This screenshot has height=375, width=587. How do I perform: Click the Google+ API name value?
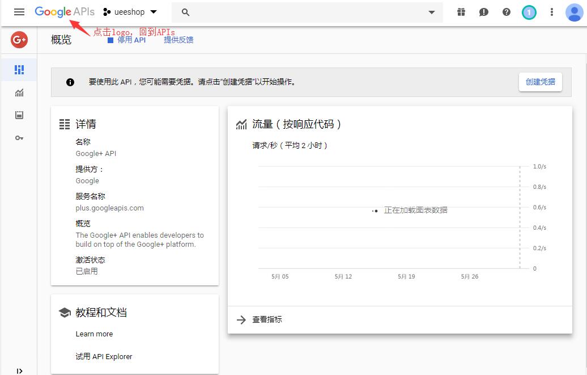click(96, 153)
